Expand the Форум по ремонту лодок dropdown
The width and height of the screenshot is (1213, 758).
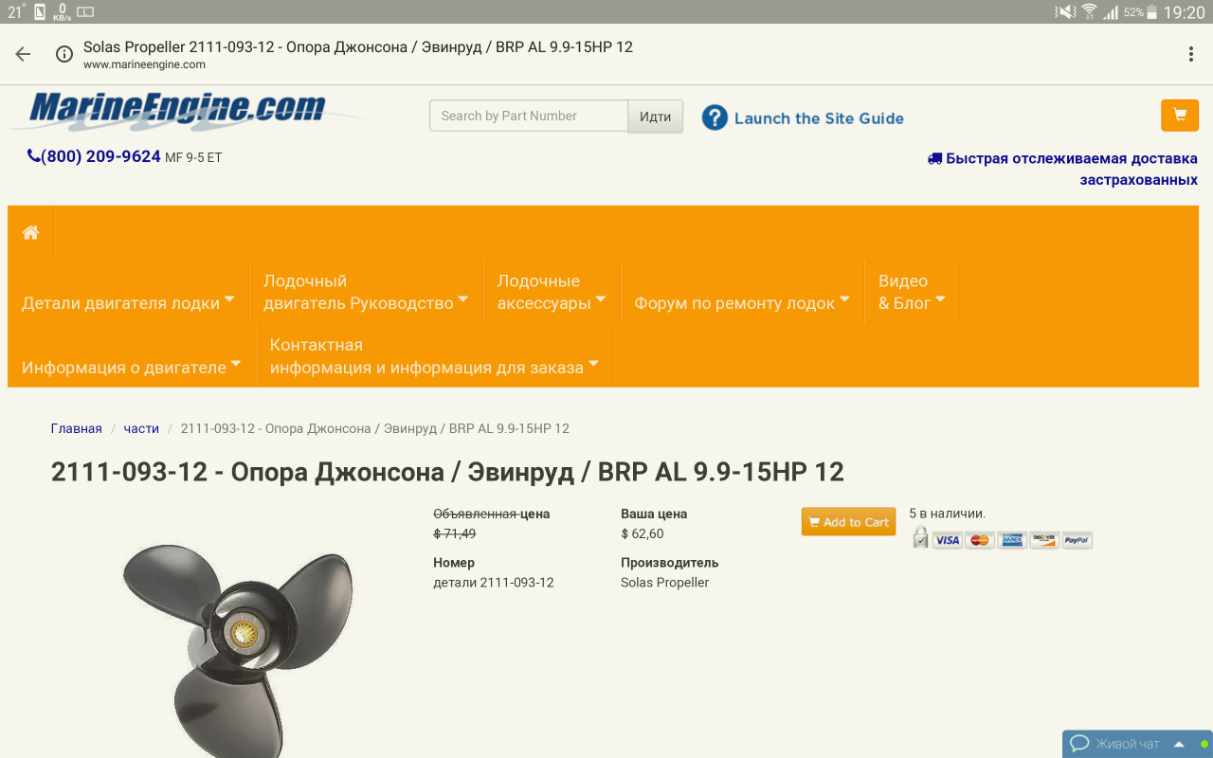741,303
